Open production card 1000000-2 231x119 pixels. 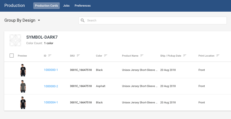[x=51, y=86]
